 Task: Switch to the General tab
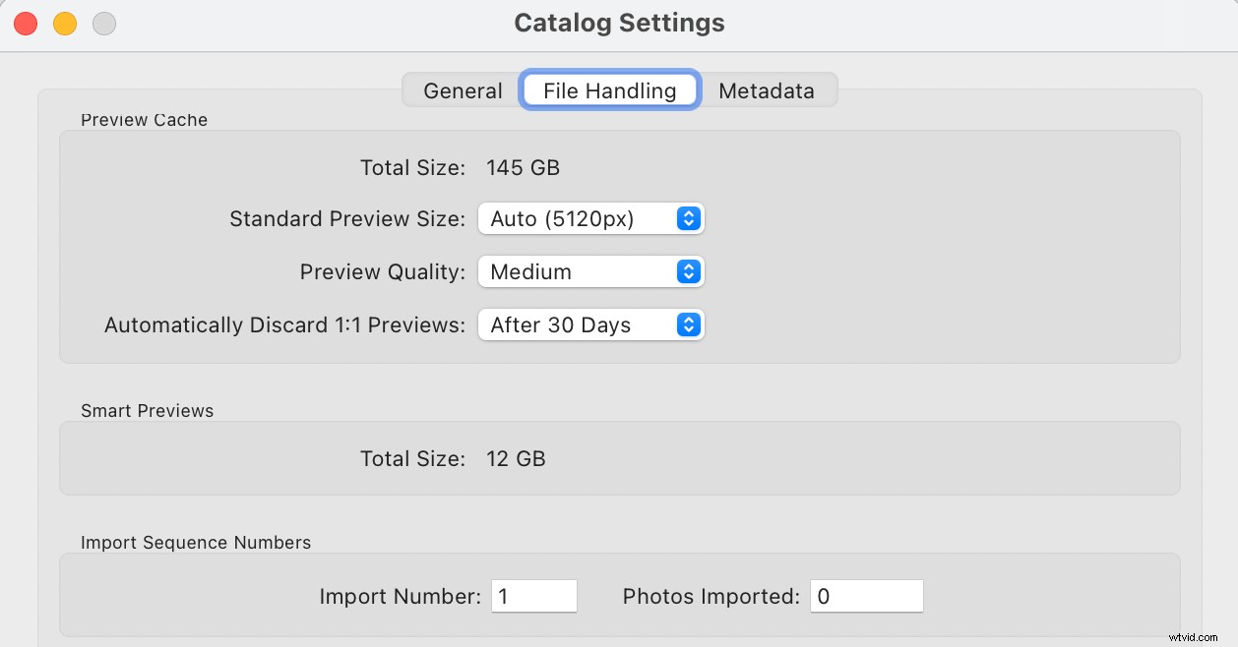point(462,89)
